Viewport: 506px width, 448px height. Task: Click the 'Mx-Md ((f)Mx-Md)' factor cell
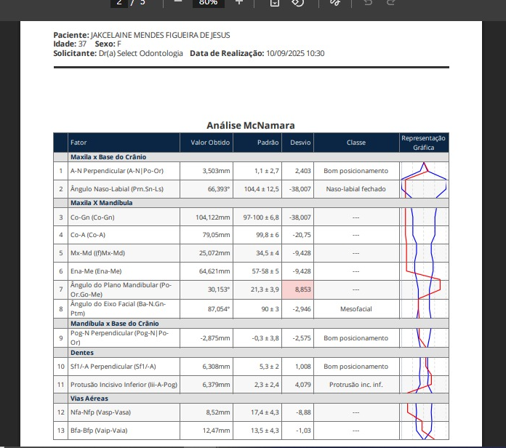[124, 253]
